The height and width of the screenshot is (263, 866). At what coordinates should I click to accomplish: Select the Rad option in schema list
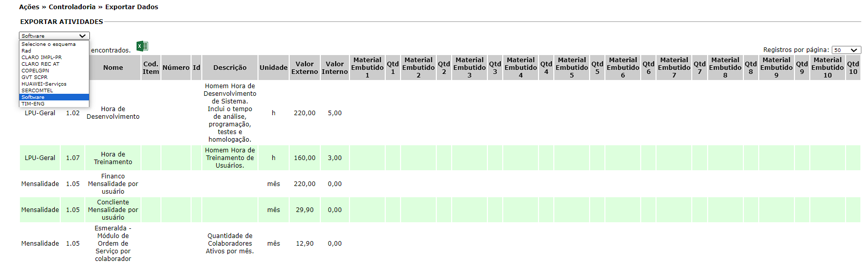(x=27, y=51)
